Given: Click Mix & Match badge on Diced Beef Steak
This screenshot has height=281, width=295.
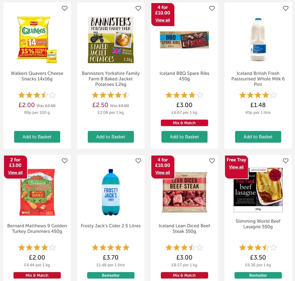Looking at the screenshot, I should tap(184, 275).
